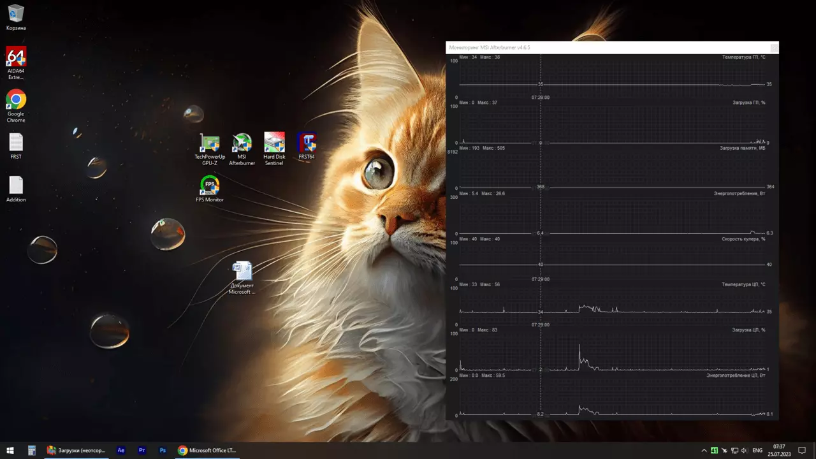Select the FPS Monitor desktop shortcut
Viewport: 816px width, 459px height.
click(210, 189)
